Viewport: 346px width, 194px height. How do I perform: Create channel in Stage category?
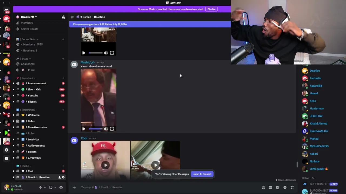(x=63, y=59)
